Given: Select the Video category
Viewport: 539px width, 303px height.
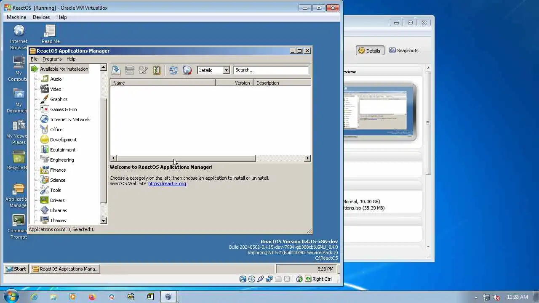Looking at the screenshot, I should 56,89.
